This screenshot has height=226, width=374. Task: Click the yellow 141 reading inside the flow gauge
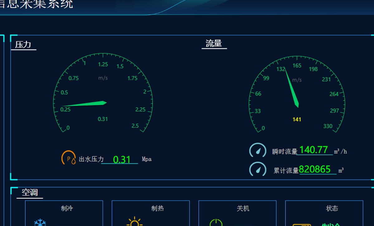point(297,119)
